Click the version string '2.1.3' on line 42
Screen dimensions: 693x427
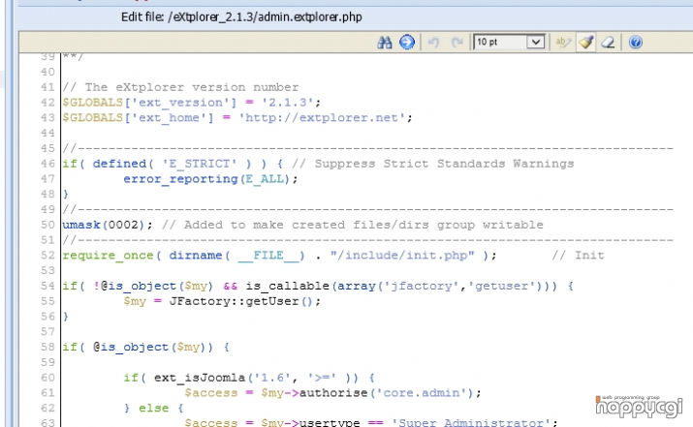tap(288, 103)
